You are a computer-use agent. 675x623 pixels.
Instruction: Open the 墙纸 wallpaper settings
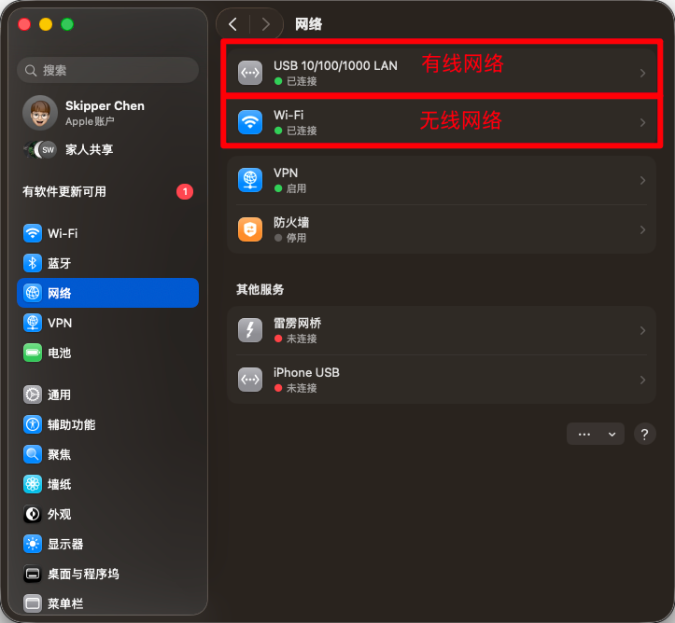pyautogui.click(x=107, y=485)
